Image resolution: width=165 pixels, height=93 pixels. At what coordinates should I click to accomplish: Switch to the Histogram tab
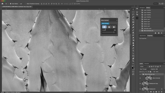[x=142, y=8]
